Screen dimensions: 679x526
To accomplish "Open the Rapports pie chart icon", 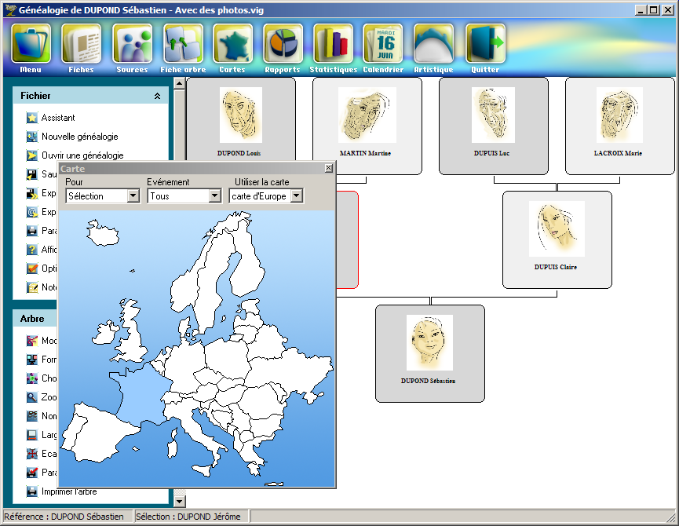I will [x=283, y=44].
